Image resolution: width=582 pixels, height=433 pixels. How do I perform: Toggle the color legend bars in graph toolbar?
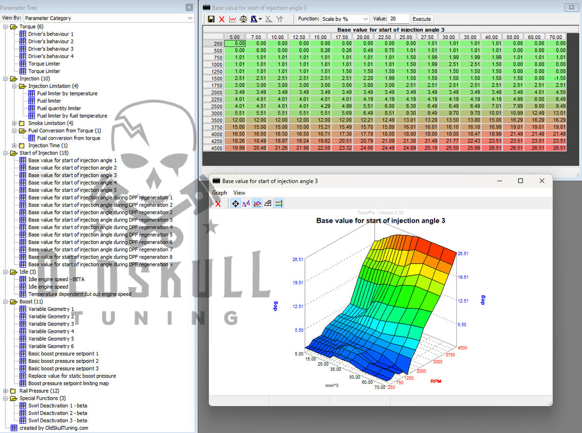click(278, 204)
